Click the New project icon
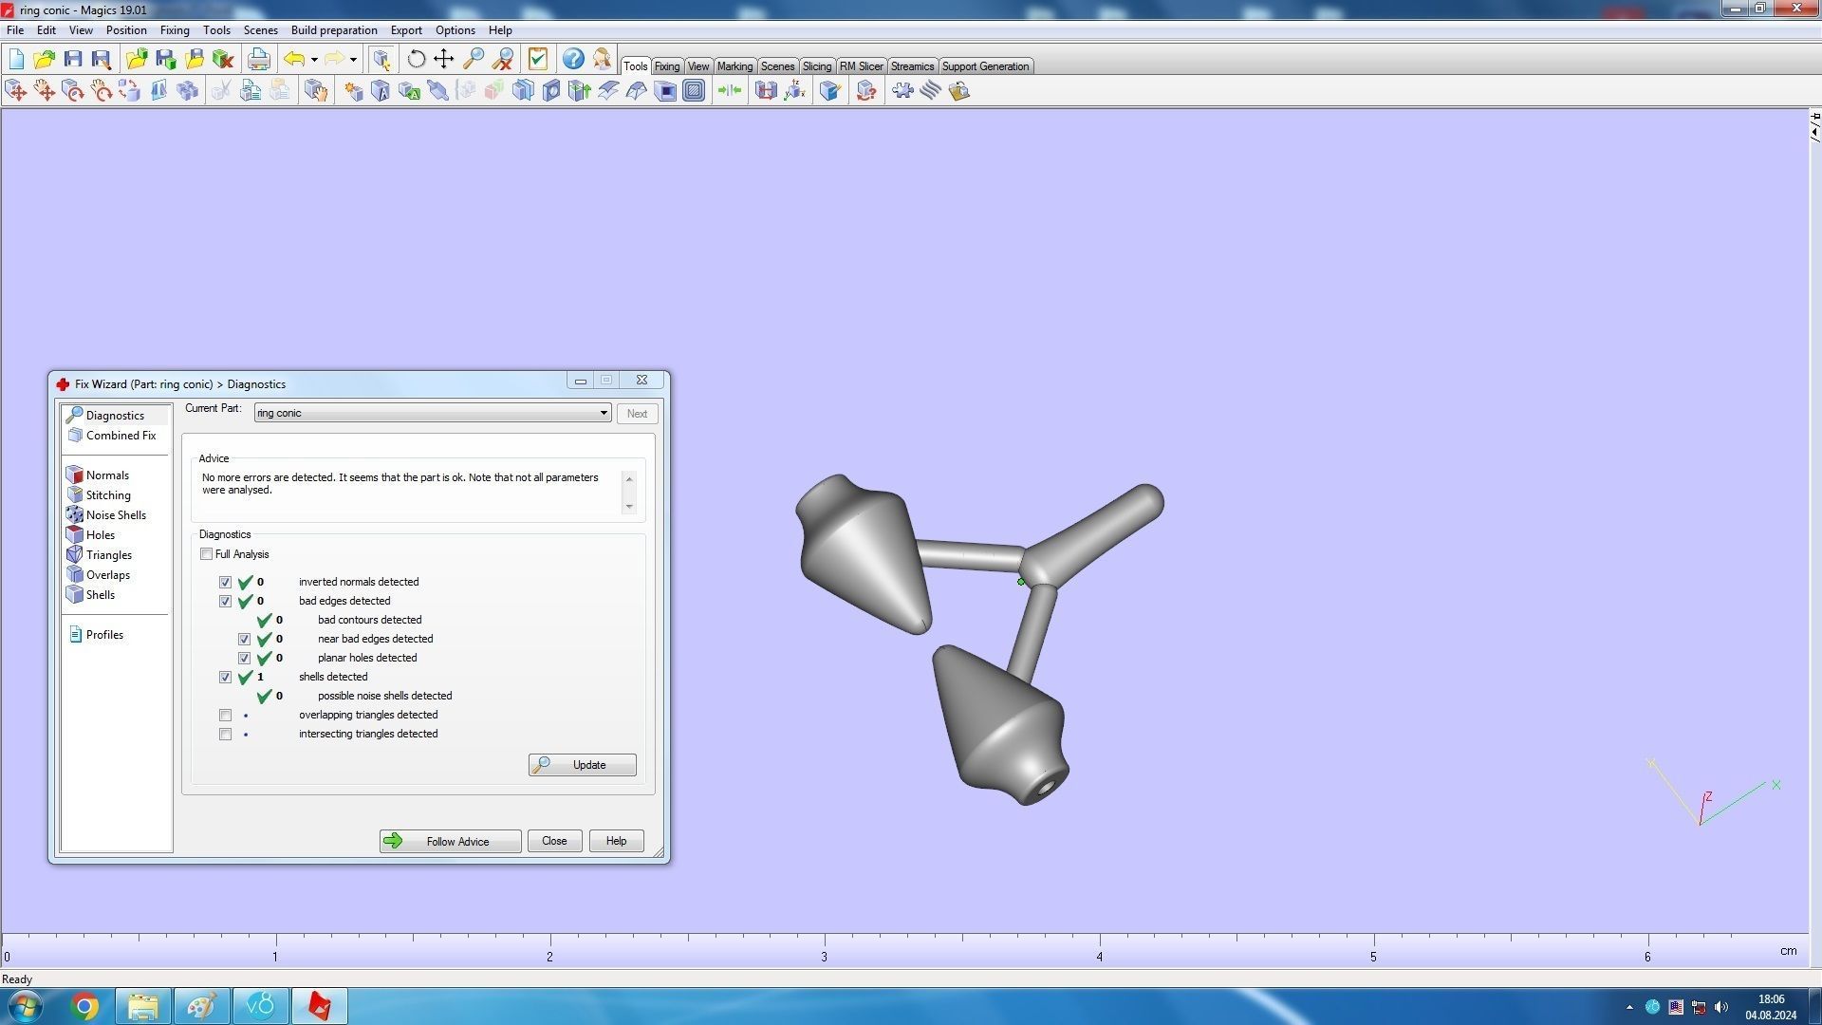 (16, 60)
